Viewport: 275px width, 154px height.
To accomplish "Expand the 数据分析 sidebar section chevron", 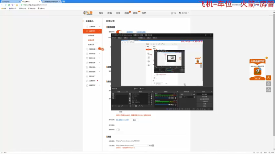I will click(99, 63).
